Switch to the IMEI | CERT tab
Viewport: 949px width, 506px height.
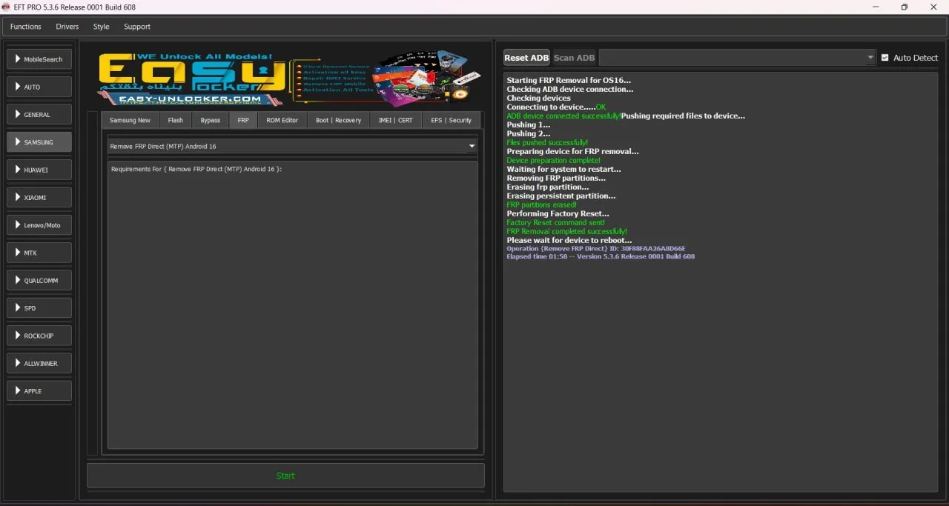coord(395,120)
